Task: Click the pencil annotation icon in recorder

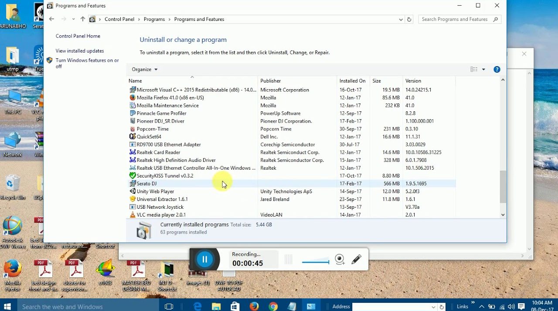Action: click(x=356, y=260)
